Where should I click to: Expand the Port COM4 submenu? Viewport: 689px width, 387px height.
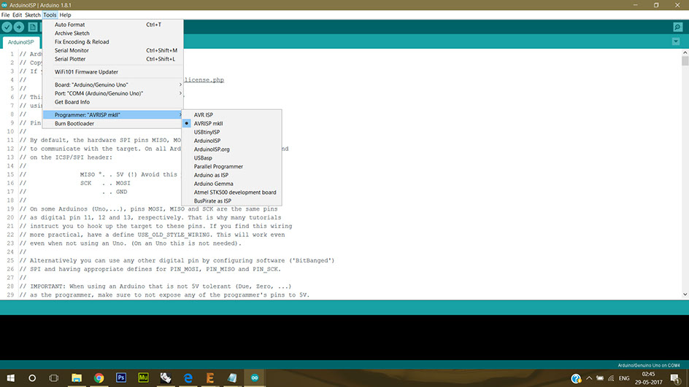[x=113, y=93]
